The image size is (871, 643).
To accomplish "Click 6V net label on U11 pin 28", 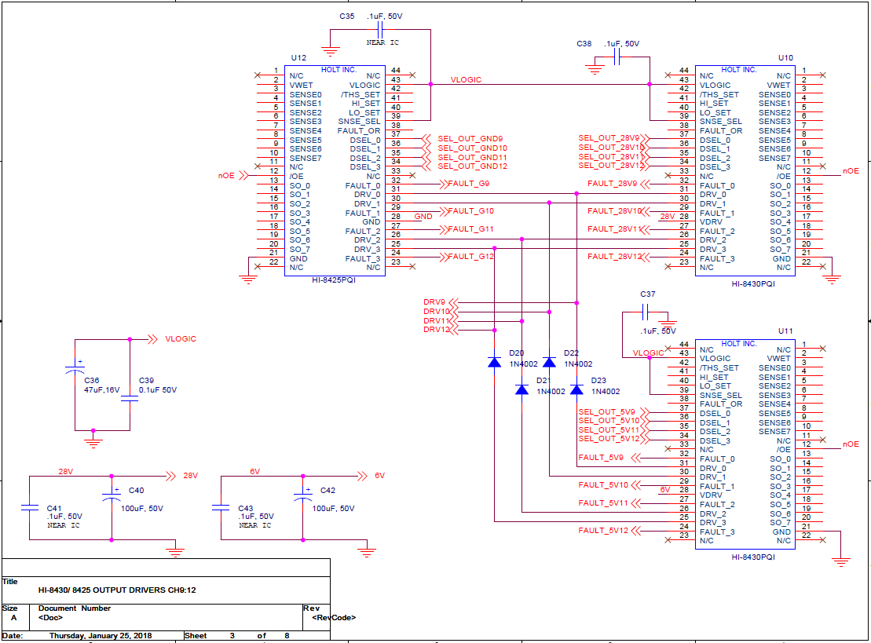I will tap(665, 490).
